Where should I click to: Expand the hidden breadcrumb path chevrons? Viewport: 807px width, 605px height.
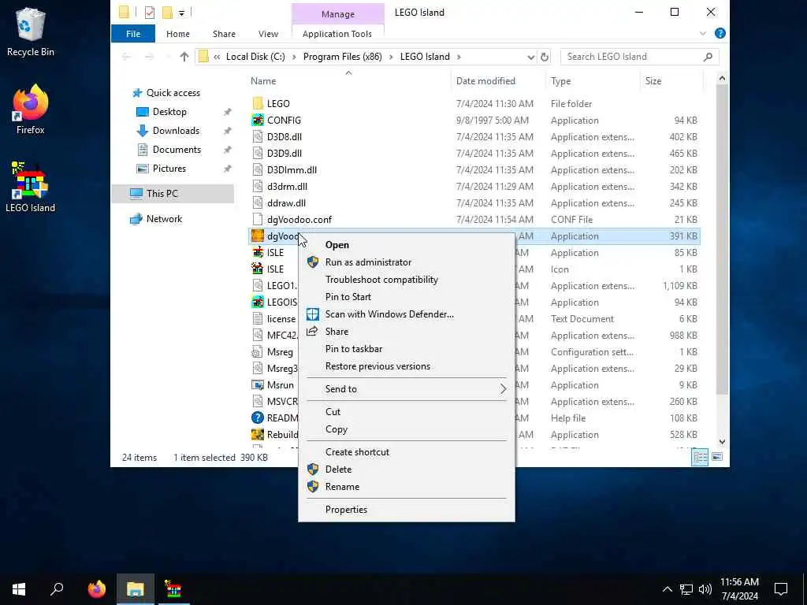217,57
